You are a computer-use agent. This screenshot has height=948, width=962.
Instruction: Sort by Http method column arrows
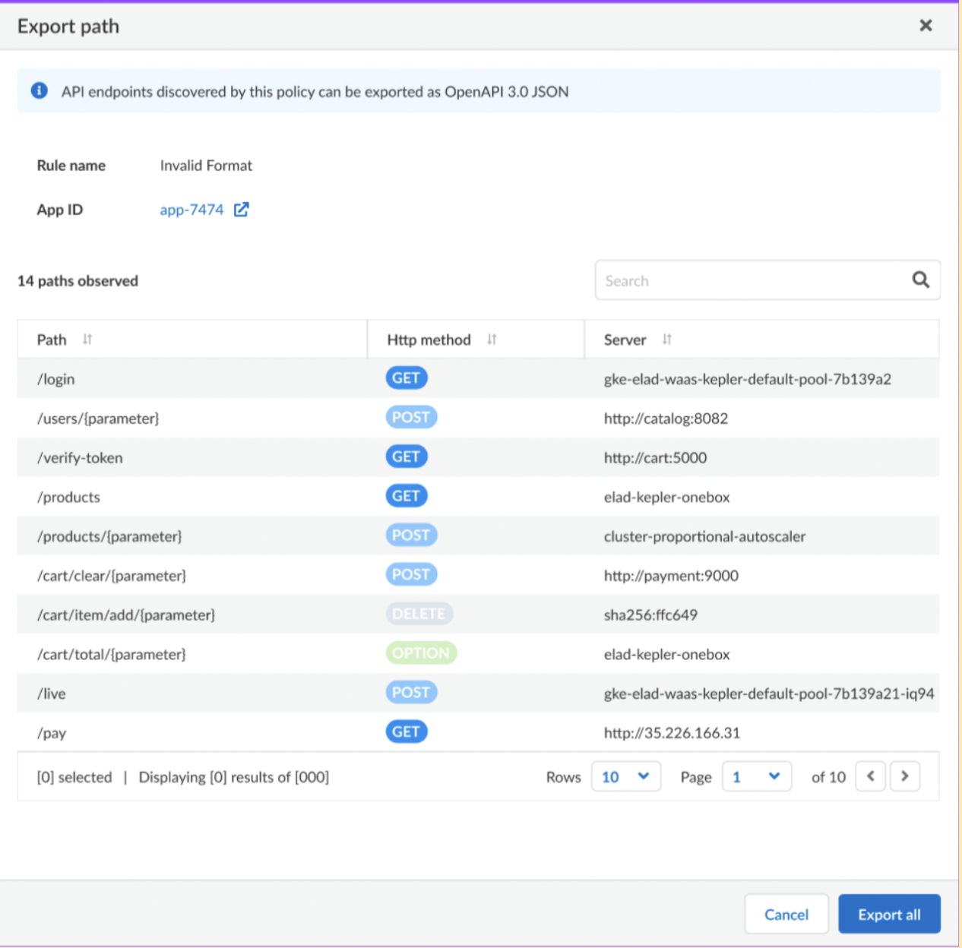tap(492, 340)
